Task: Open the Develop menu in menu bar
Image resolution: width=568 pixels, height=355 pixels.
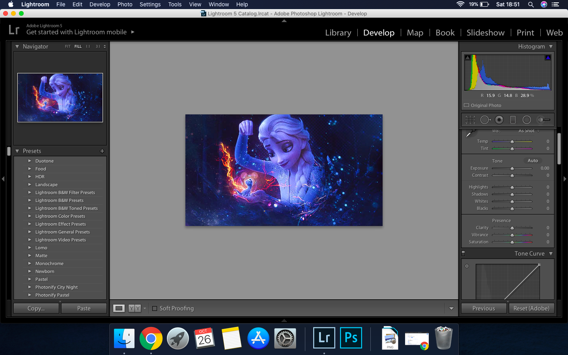Action: click(x=100, y=4)
